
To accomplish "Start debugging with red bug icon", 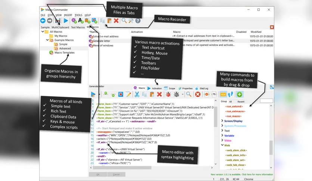I will (168, 94).
